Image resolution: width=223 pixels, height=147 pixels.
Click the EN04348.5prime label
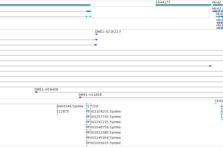click(70, 106)
